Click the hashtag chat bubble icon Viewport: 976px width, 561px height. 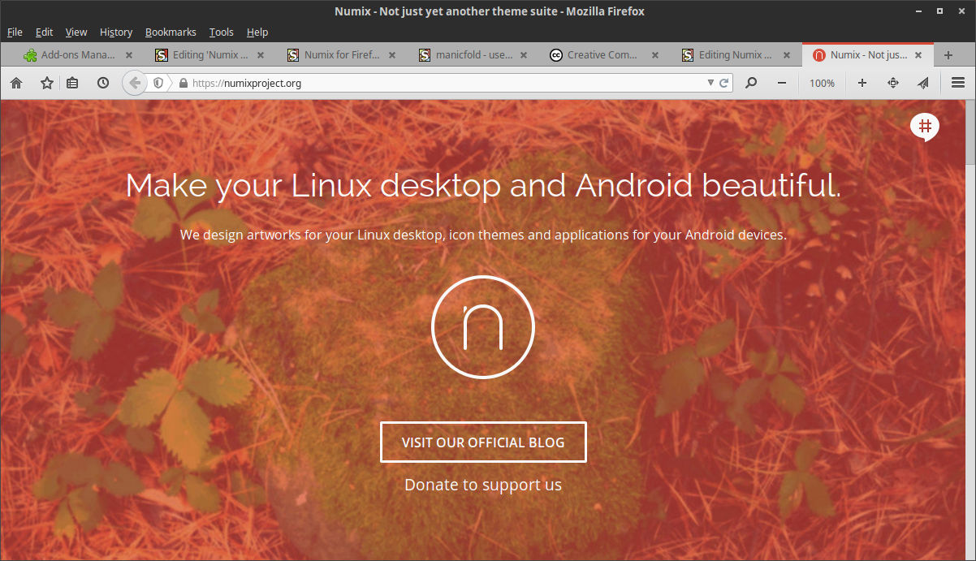click(x=924, y=127)
